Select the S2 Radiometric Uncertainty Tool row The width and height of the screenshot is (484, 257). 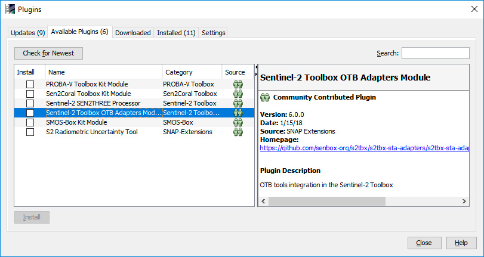coord(134,132)
